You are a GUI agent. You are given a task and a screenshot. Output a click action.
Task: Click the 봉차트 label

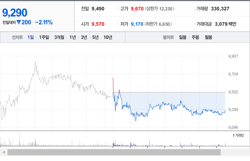(168, 37)
